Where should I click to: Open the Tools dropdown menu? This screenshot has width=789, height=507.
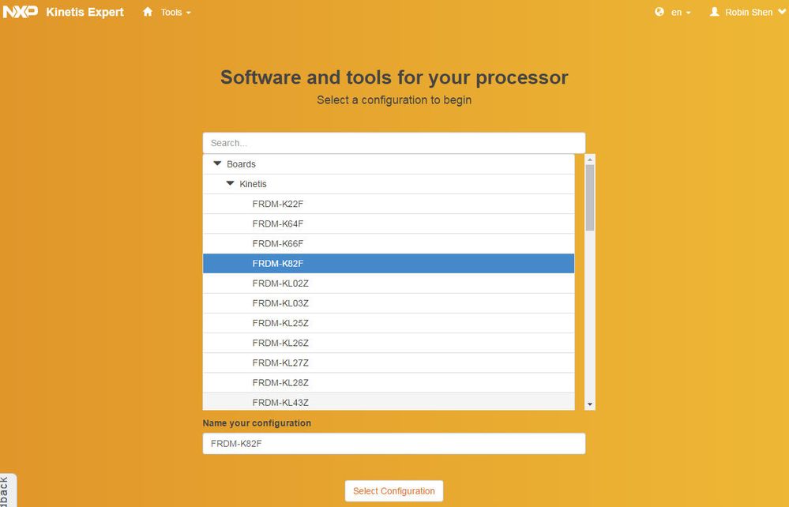click(175, 12)
